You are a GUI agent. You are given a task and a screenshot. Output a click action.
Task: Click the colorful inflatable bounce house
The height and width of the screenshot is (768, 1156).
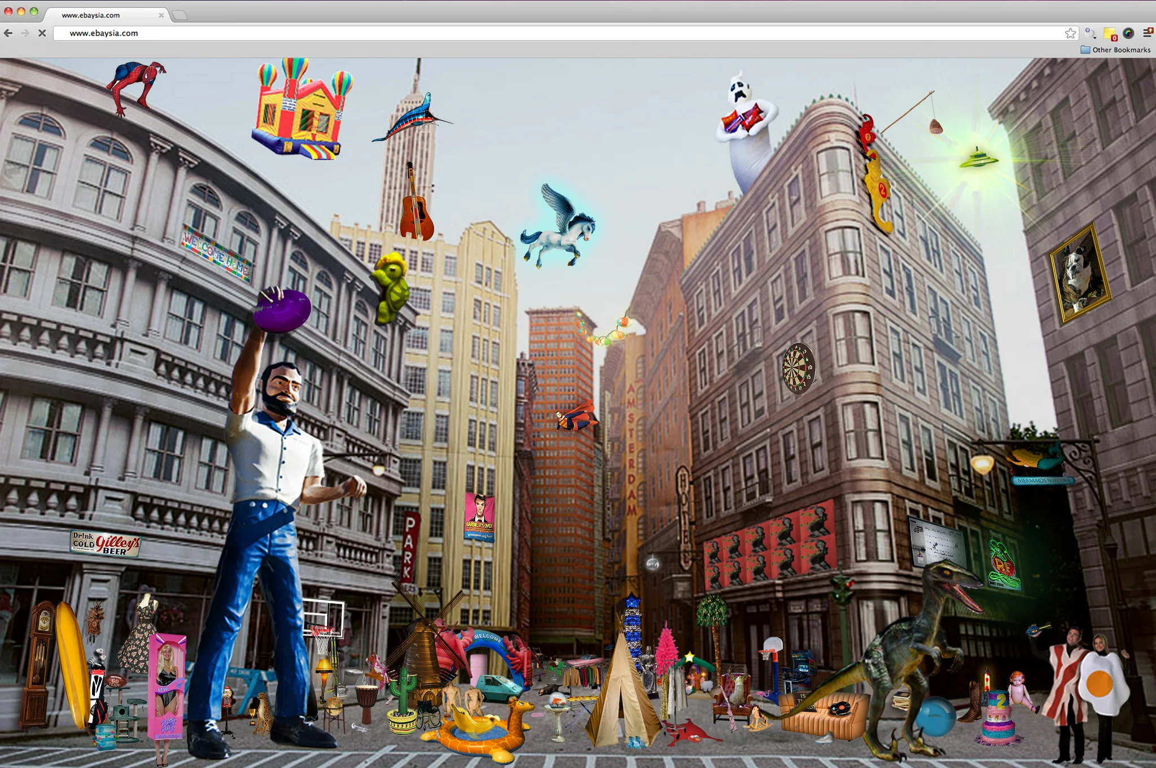302,110
